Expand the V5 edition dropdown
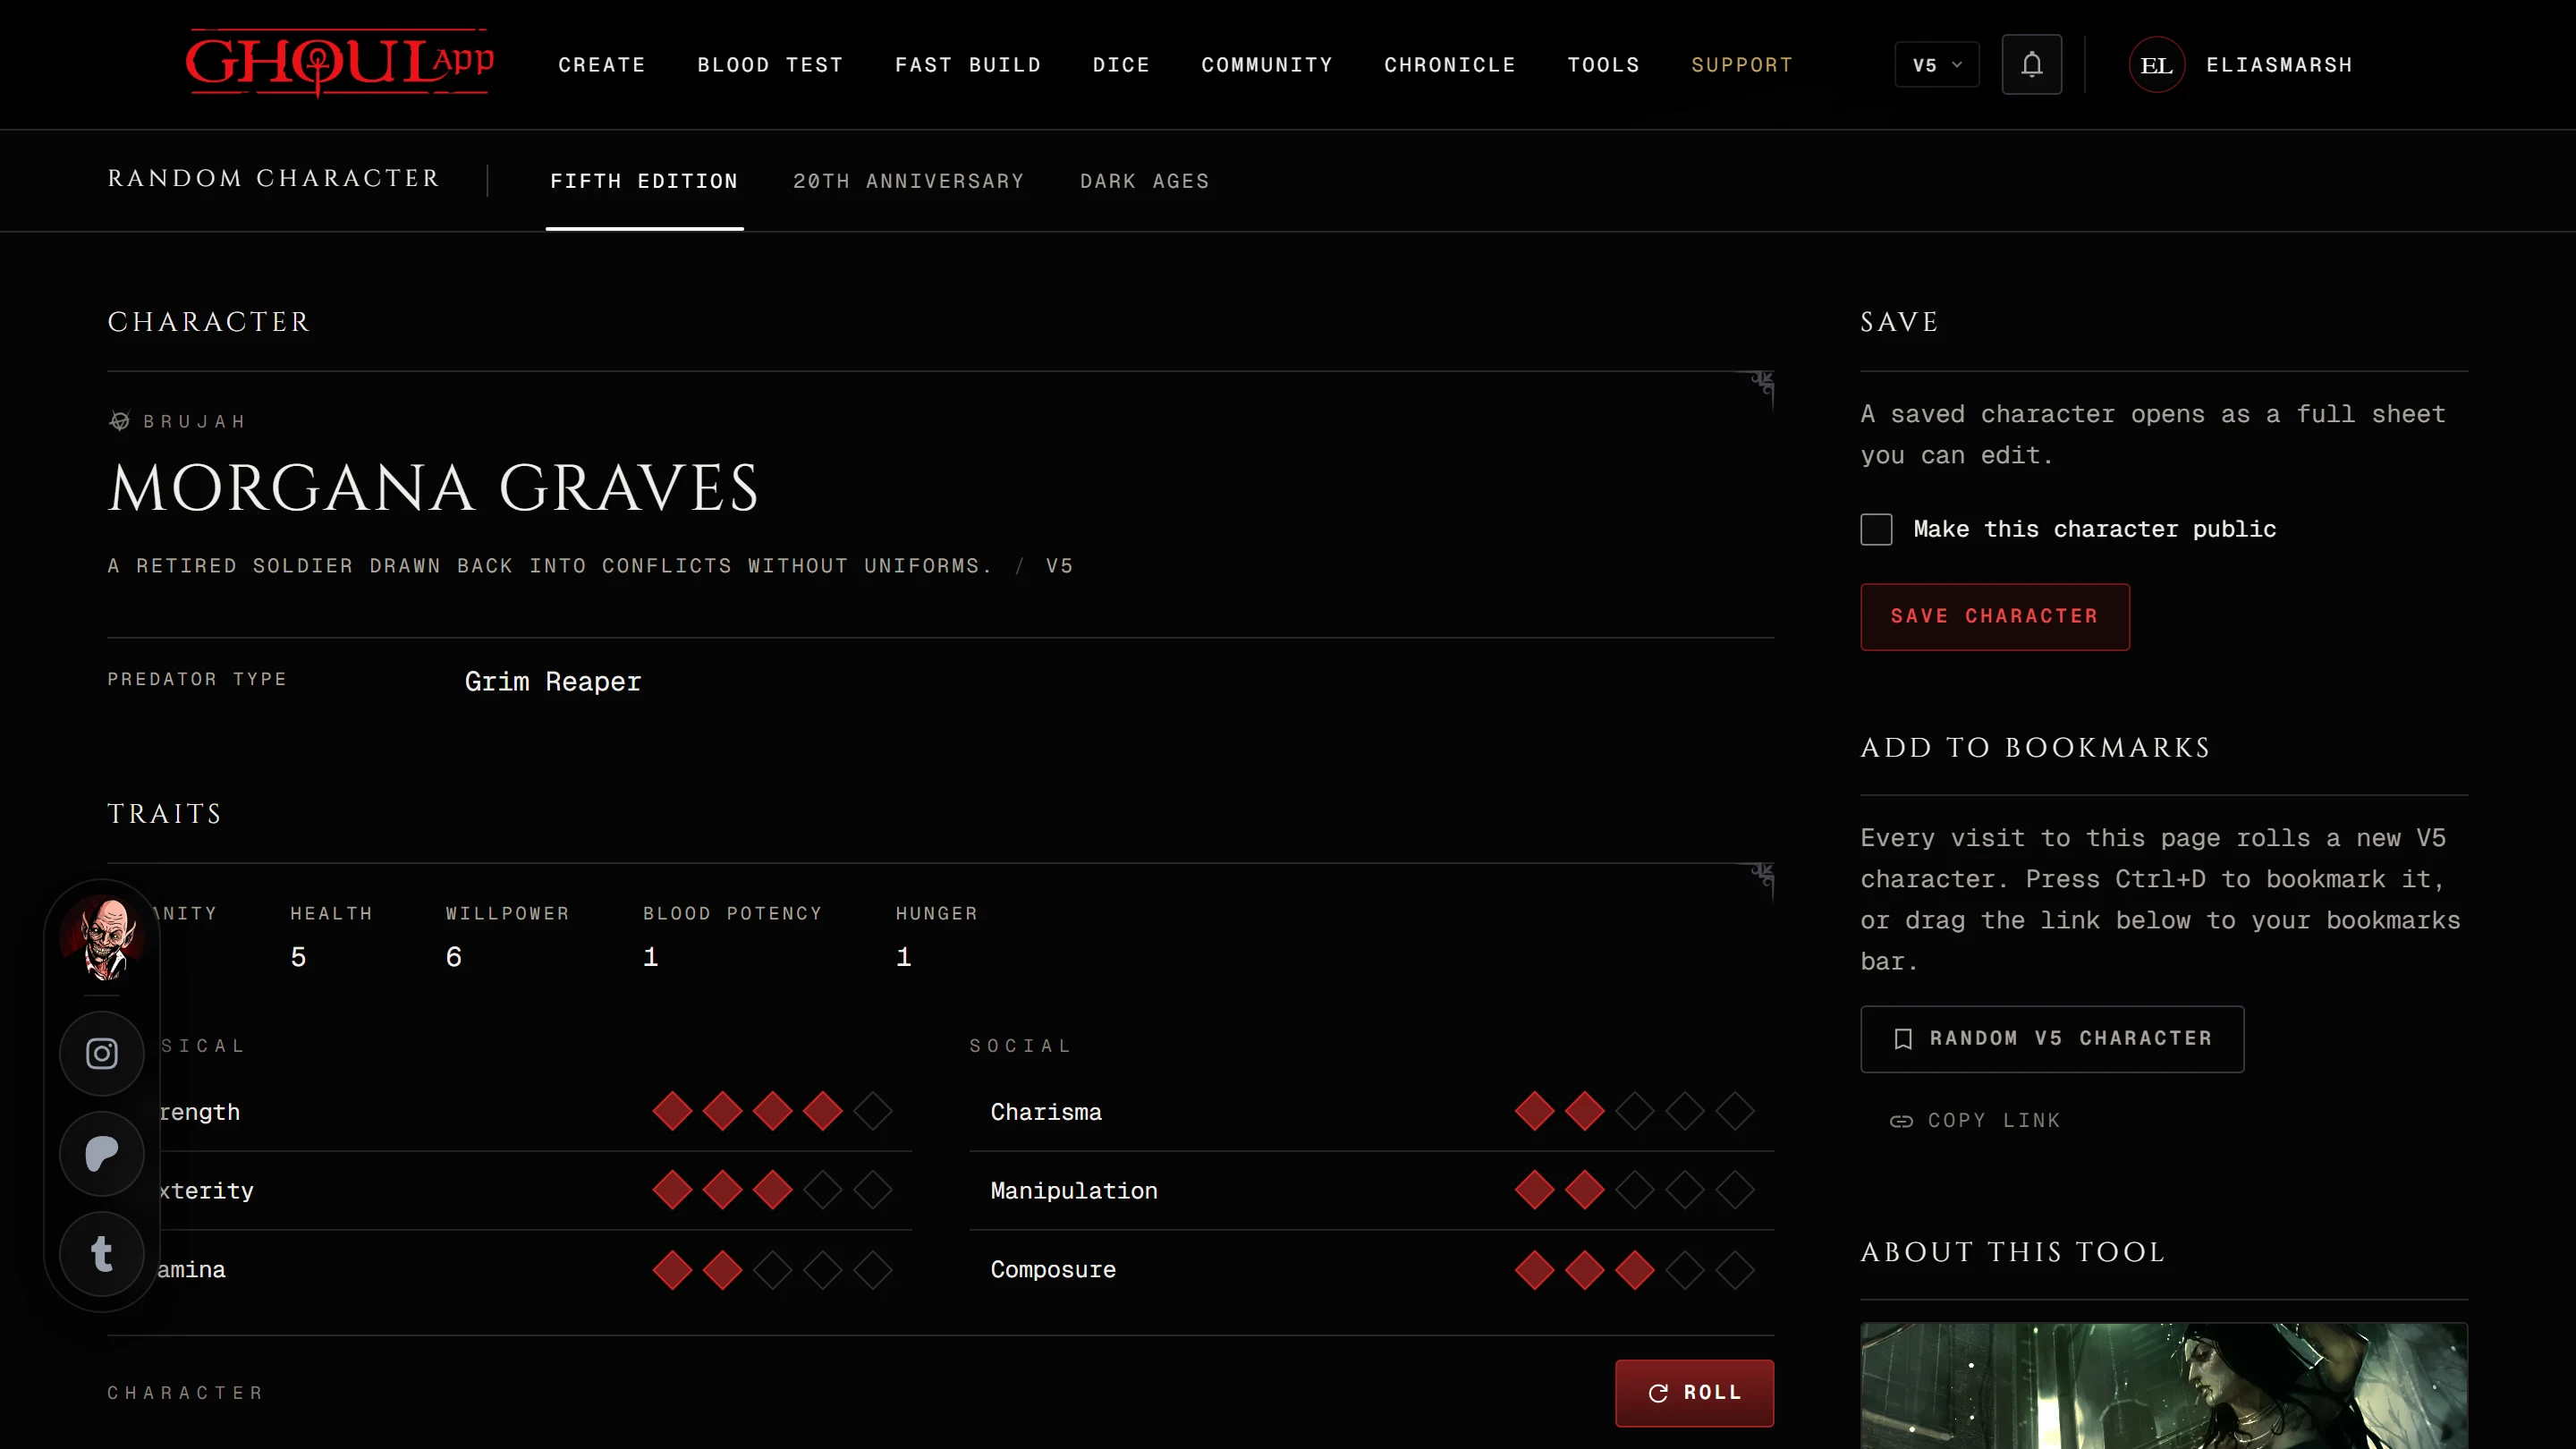2576x1449 pixels. (1936, 65)
